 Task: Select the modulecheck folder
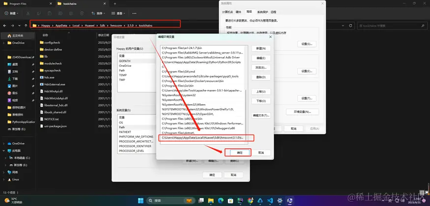53,63
